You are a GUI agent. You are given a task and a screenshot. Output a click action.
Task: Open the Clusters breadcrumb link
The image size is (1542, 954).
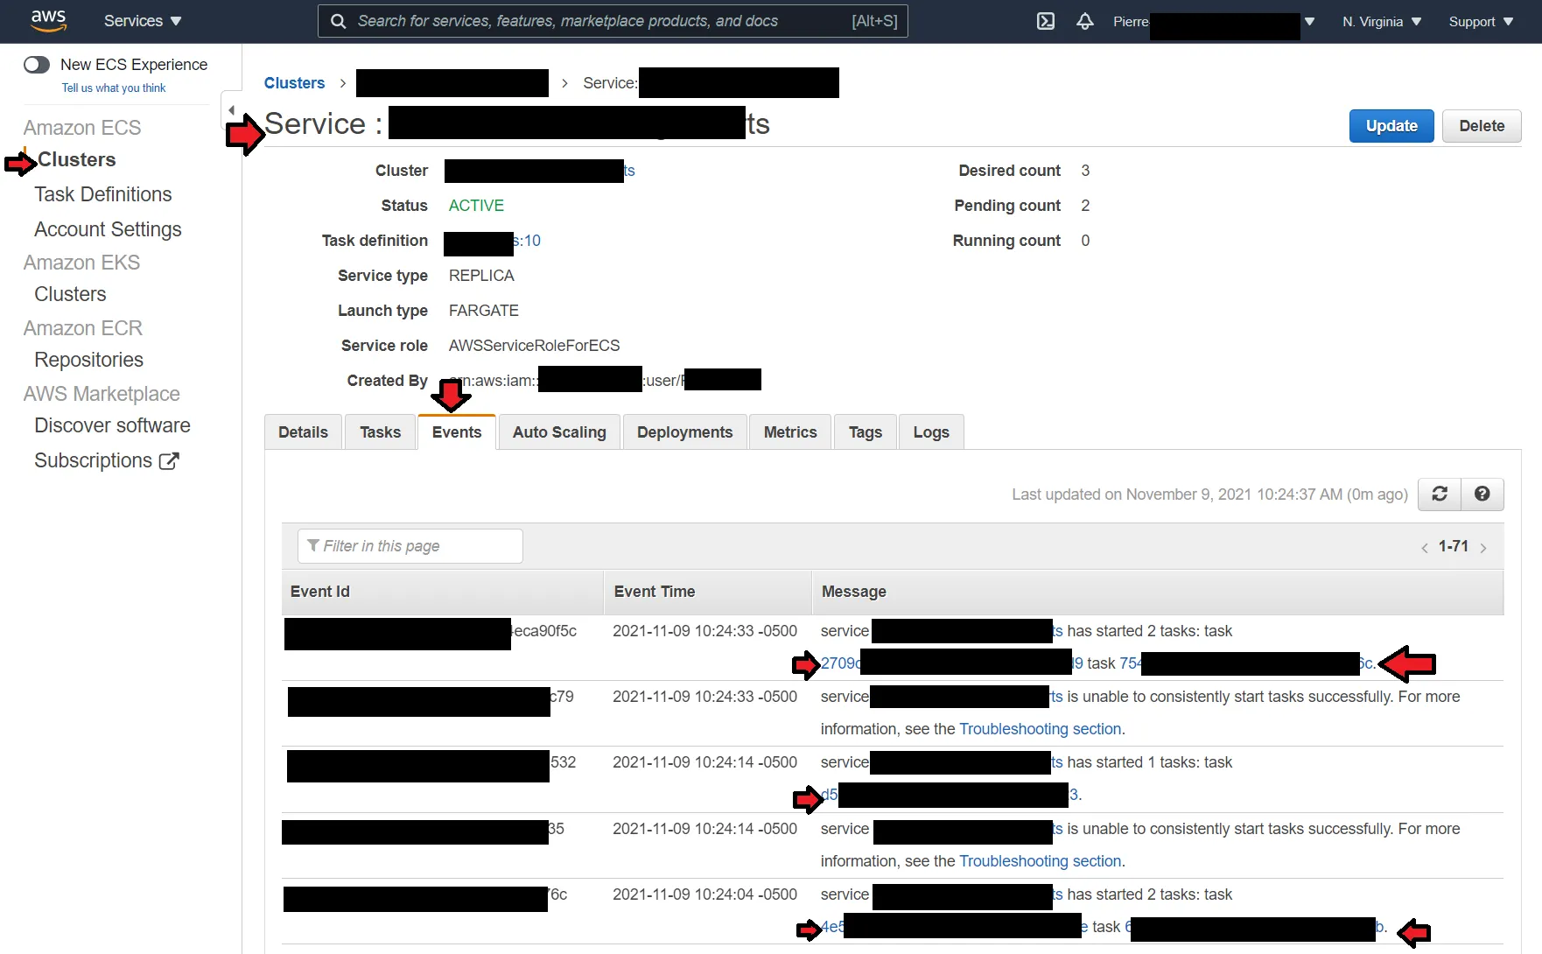(294, 83)
